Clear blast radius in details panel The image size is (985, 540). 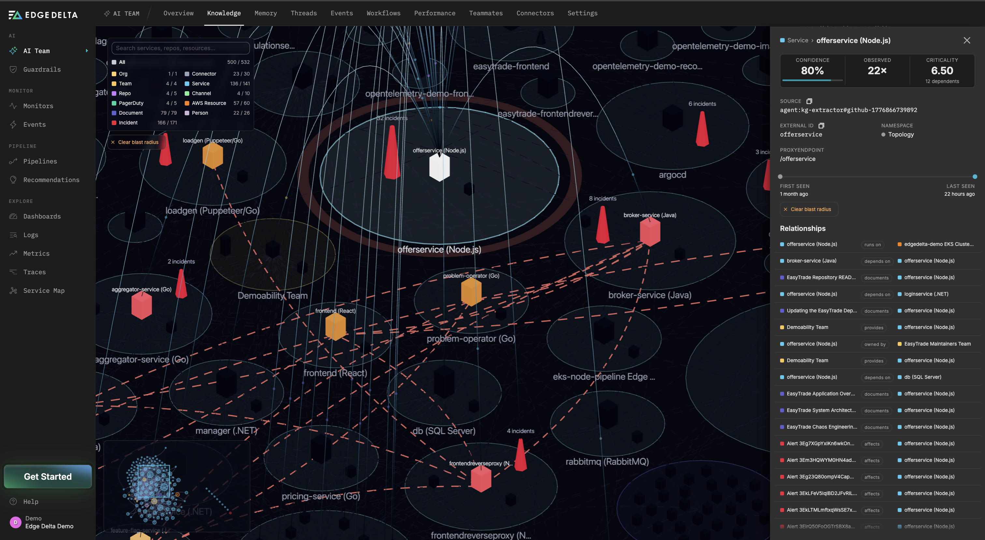809,209
